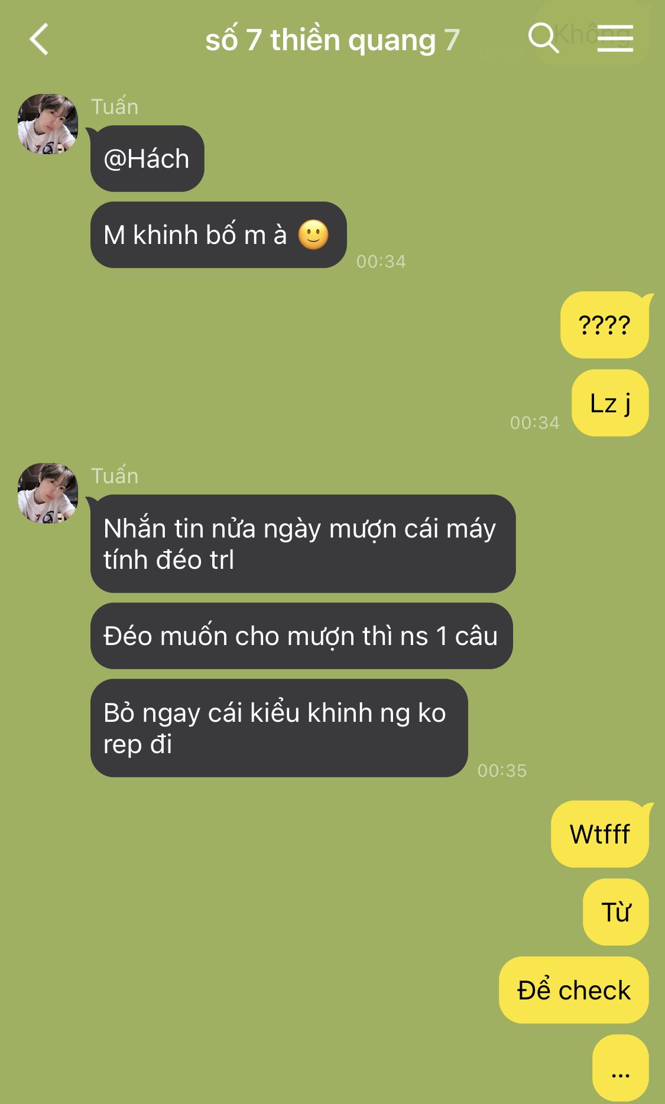
Task: Tap the 'Bỏ ngay cái kiểu khinh' bubble
Action: (x=279, y=728)
